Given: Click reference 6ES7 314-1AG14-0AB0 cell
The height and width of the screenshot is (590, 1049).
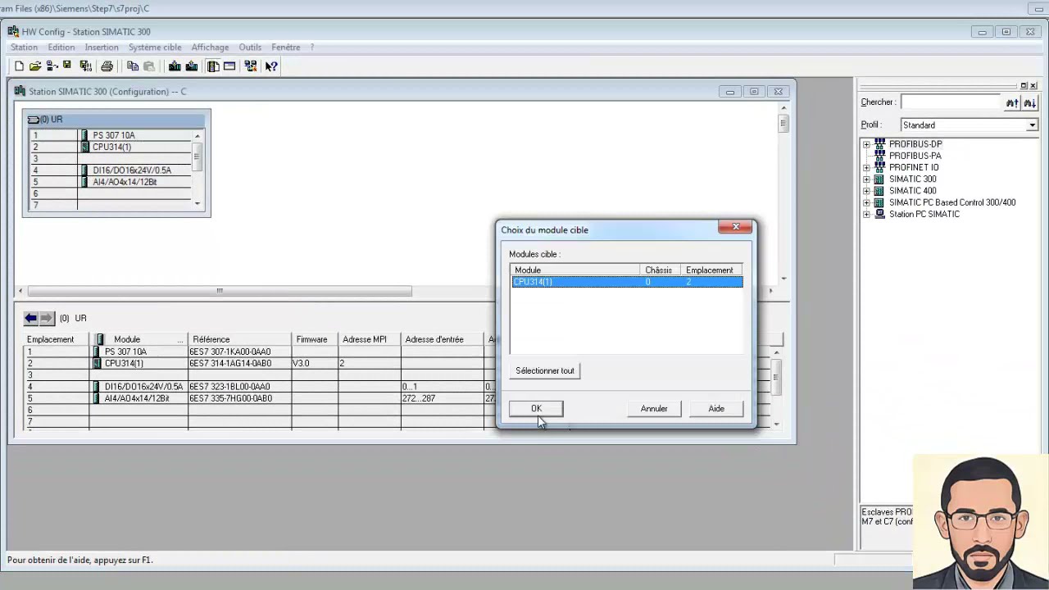Looking at the screenshot, I should click(x=239, y=363).
